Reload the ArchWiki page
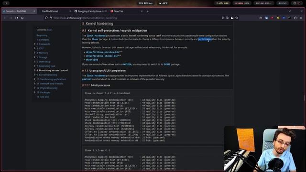The width and height of the screenshot is (306, 172). pos(17,18)
